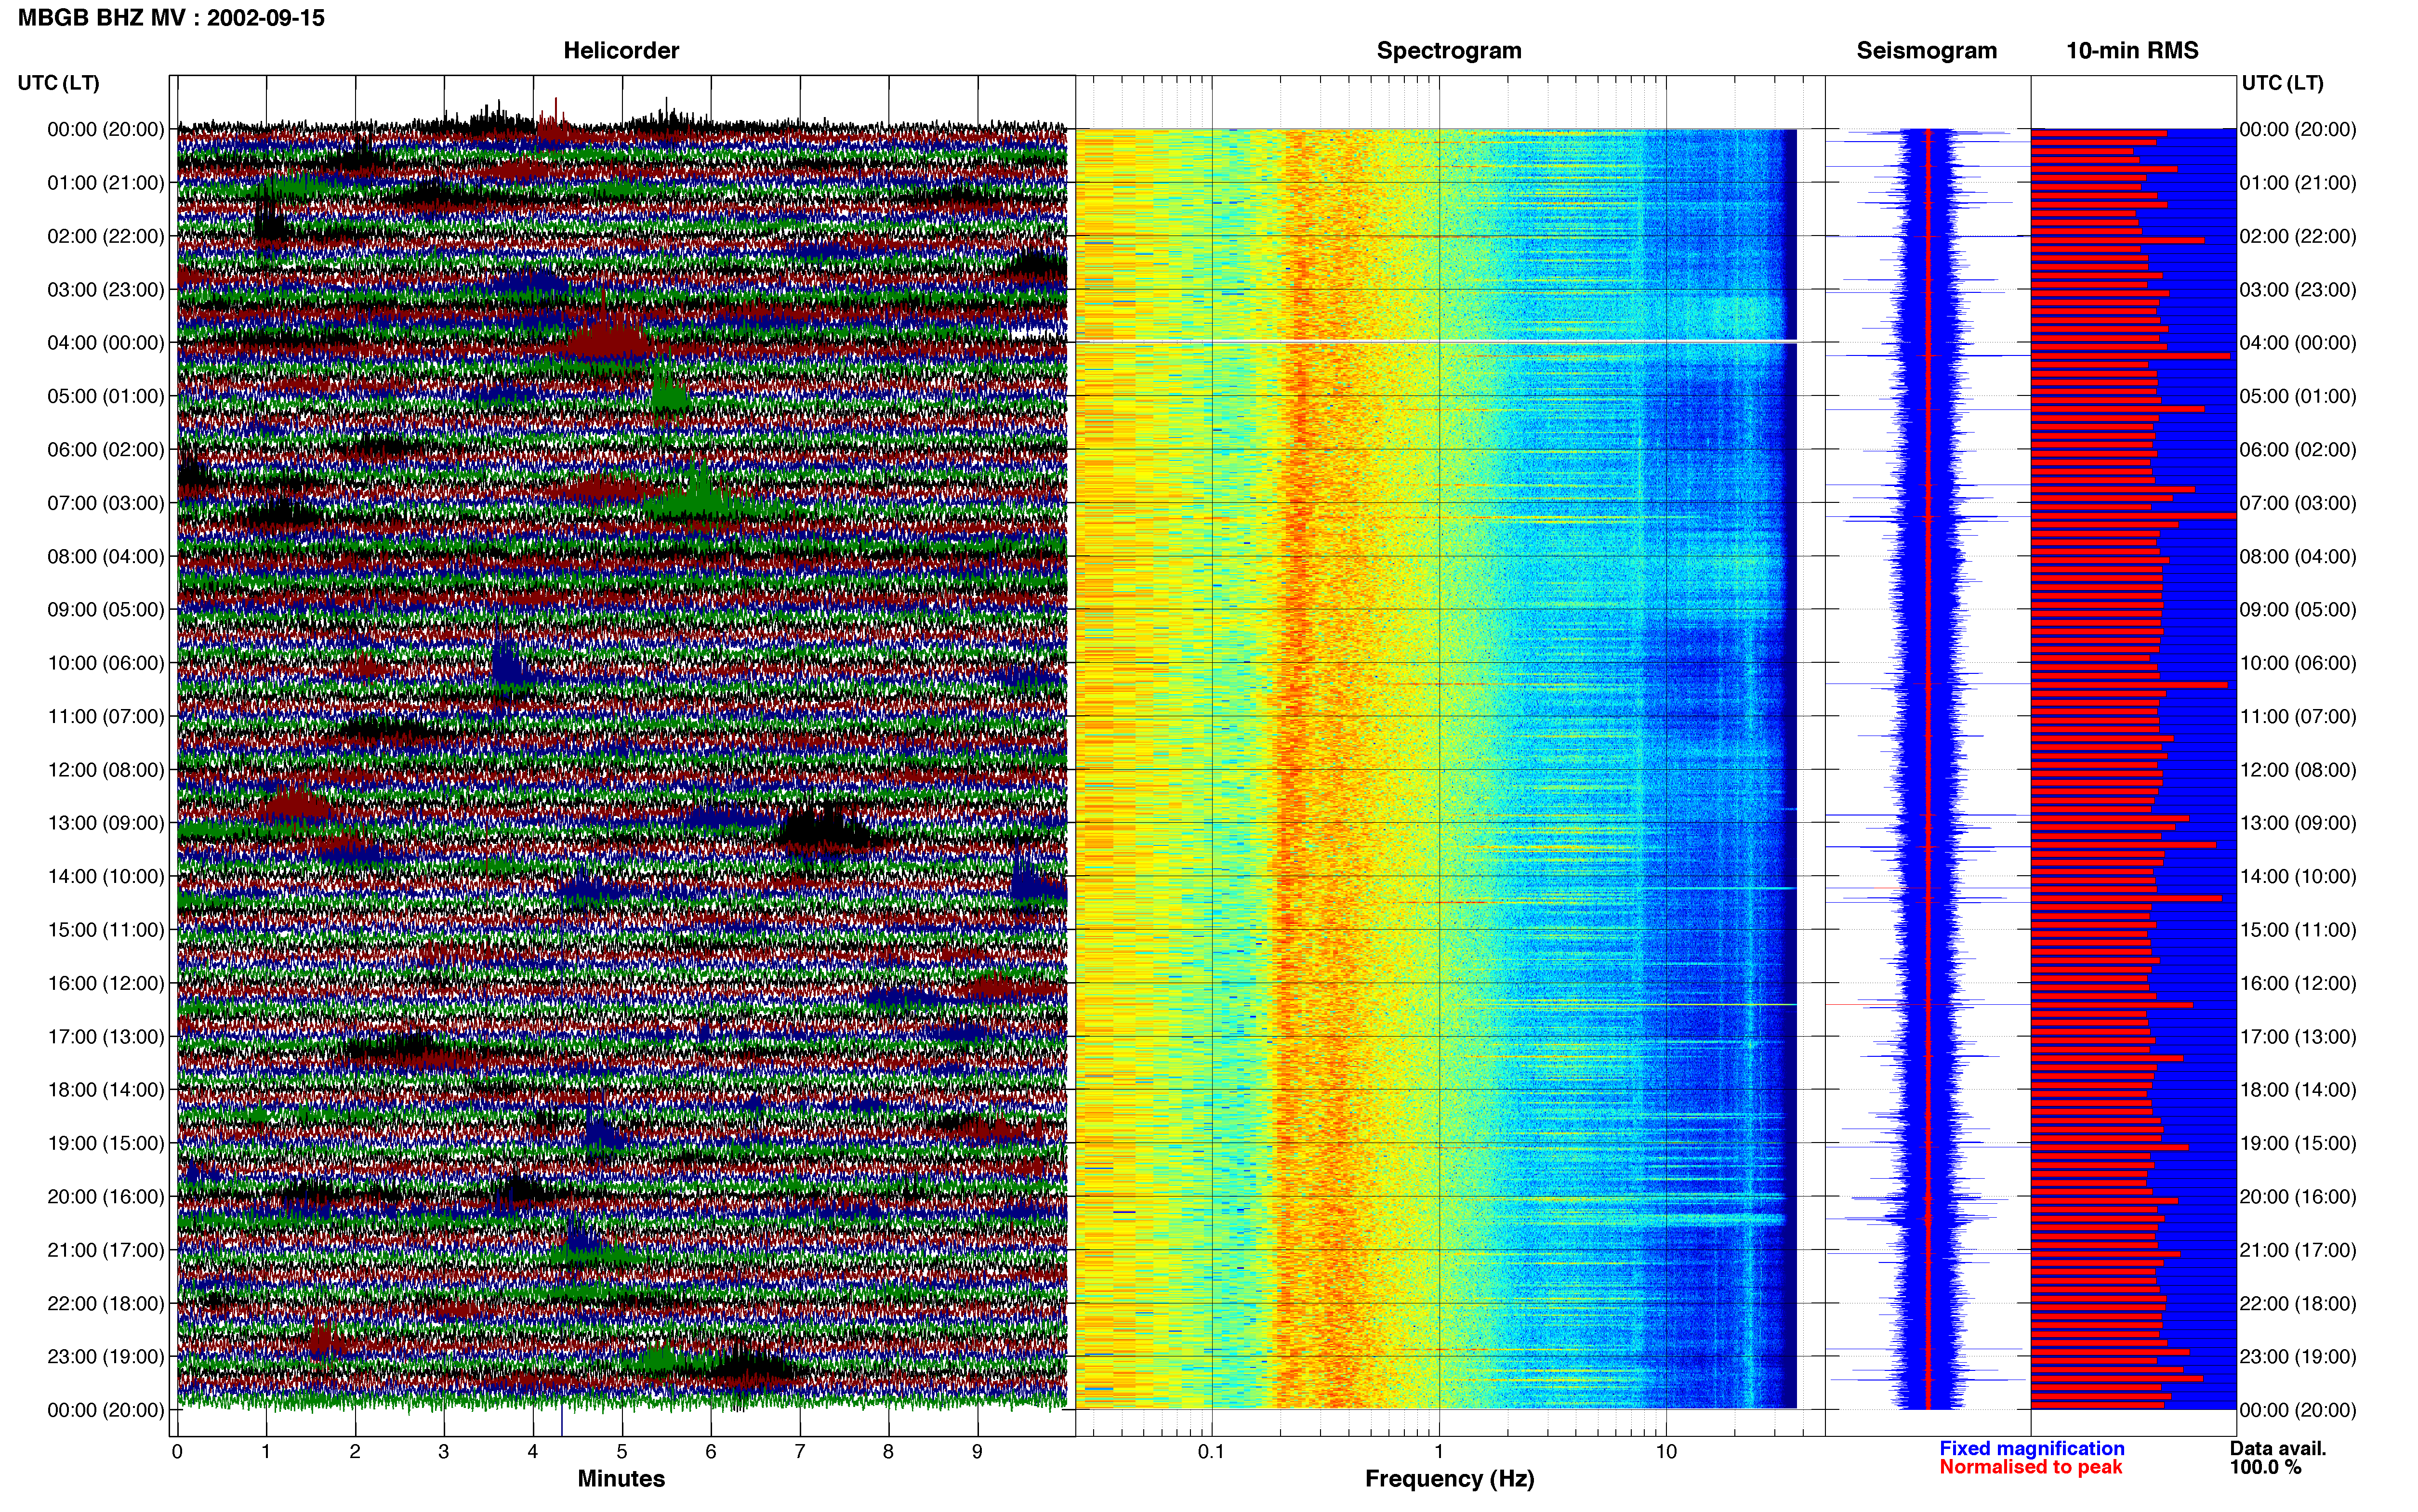Click the UTC (LT) label beside 10-min RMS panel
Viewport: 2418px width, 1512px height.
pyautogui.click(x=2282, y=83)
